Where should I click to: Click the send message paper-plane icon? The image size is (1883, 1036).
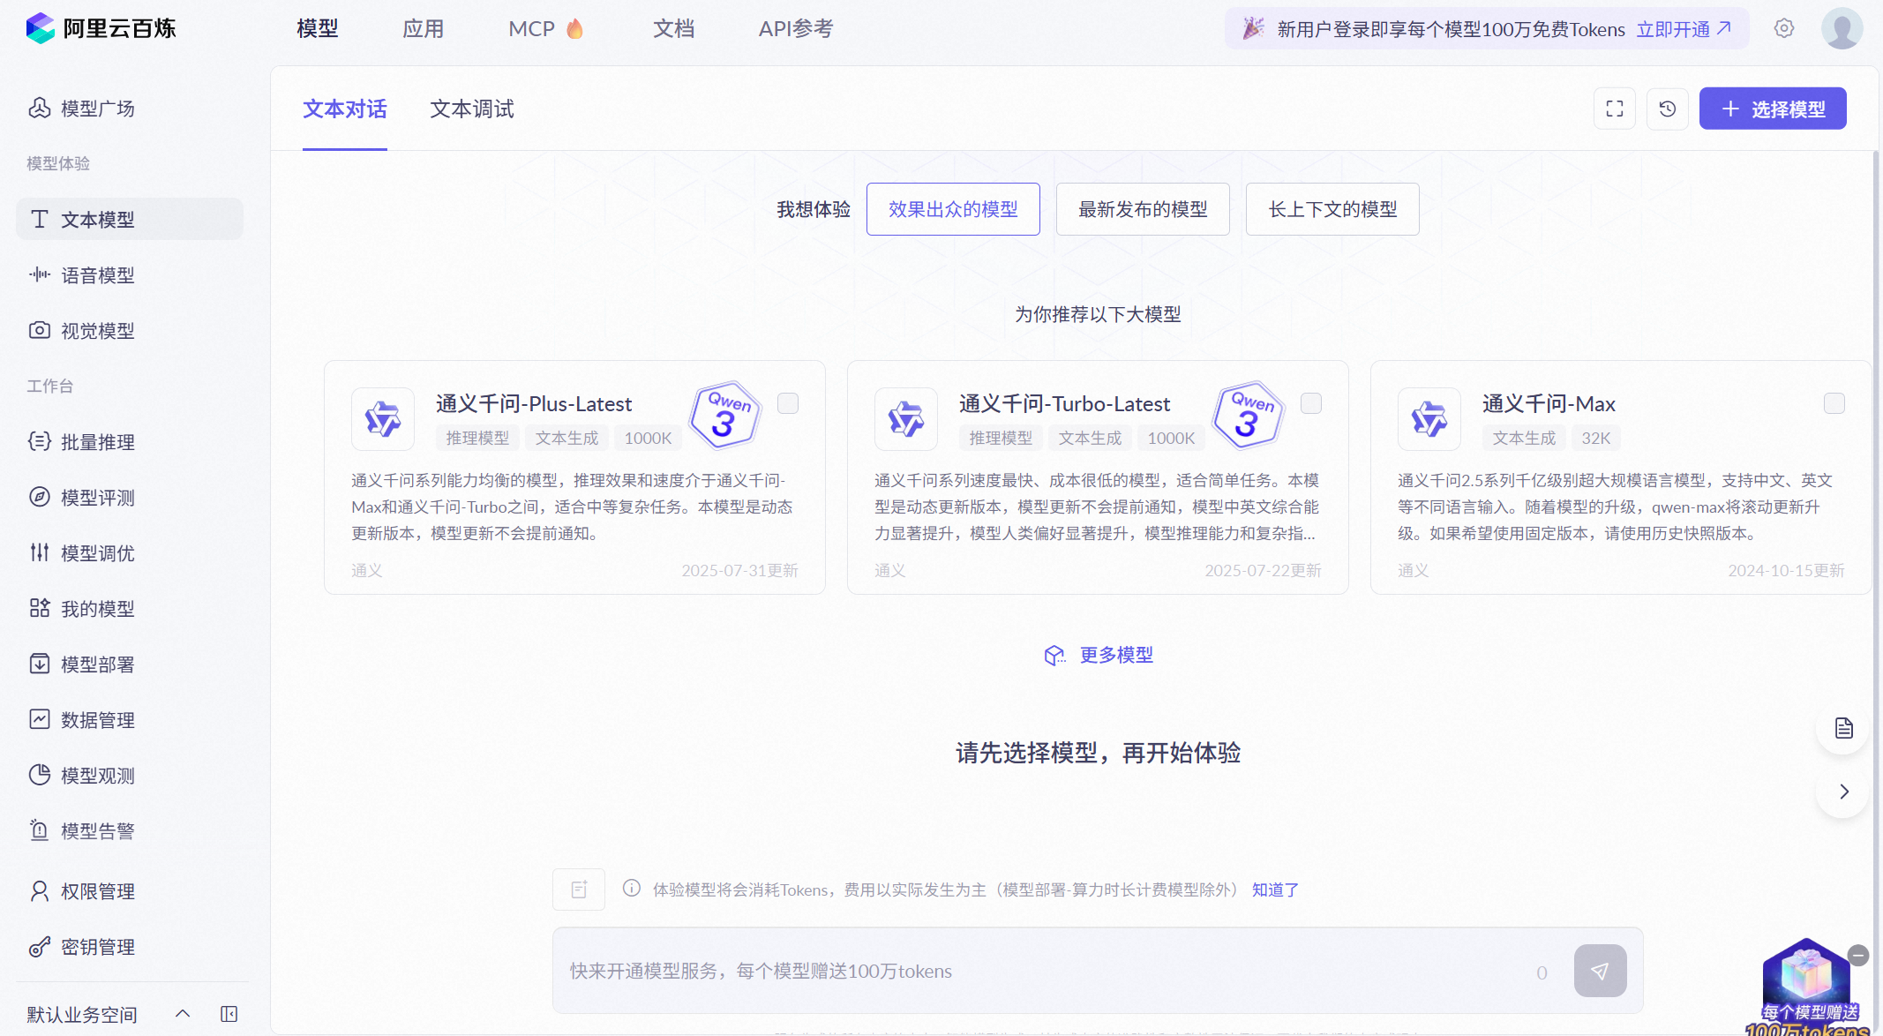[1602, 971]
